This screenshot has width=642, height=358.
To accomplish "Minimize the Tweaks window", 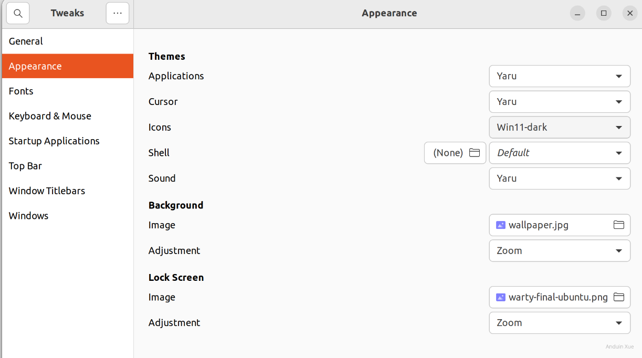I will [577, 14].
